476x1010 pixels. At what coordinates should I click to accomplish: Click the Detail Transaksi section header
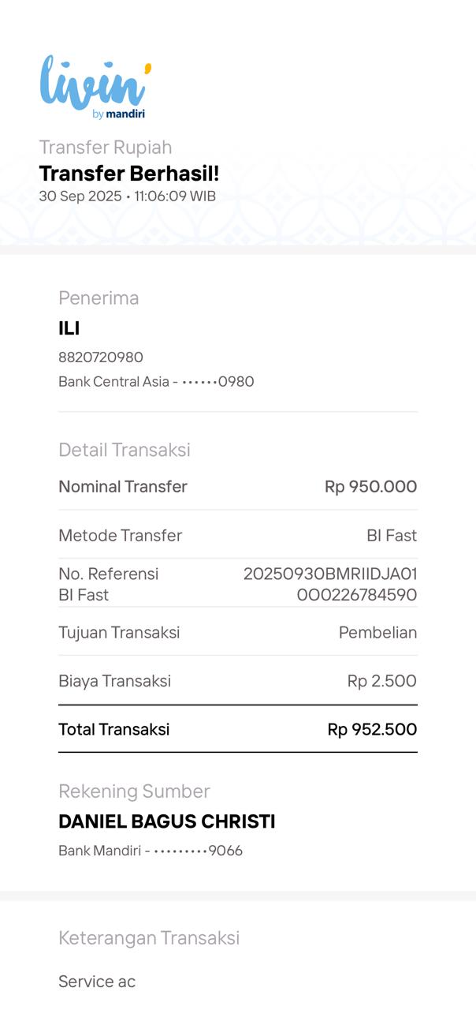pyautogui.click(x=125, y=450)
